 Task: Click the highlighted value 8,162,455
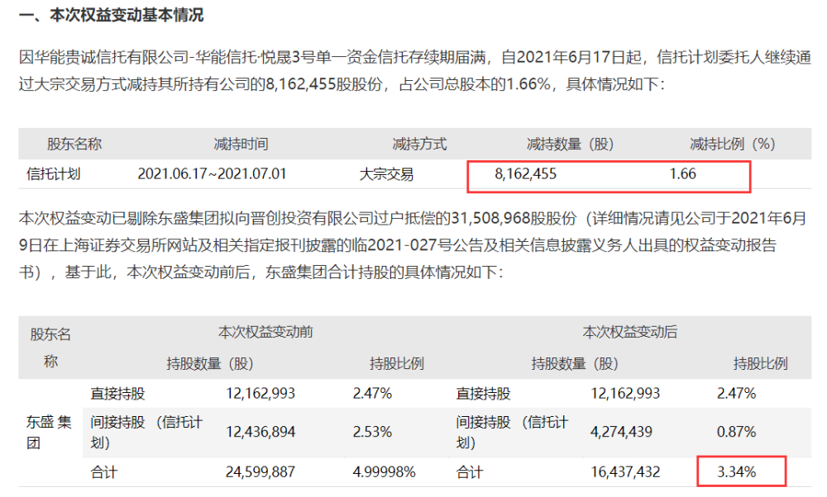pos(525,173)
